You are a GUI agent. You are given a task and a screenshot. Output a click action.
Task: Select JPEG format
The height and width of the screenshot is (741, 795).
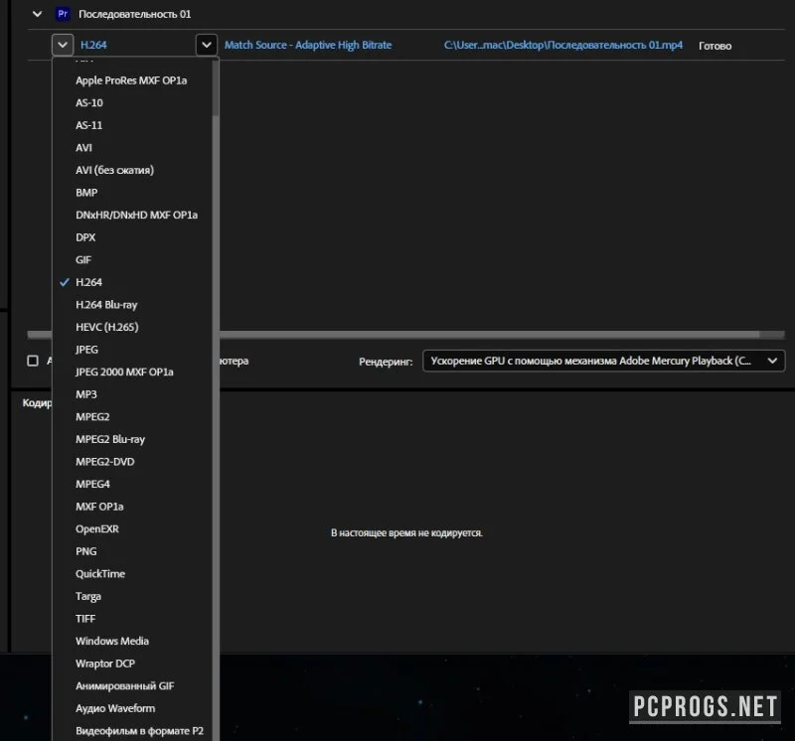tap(86, 350)
